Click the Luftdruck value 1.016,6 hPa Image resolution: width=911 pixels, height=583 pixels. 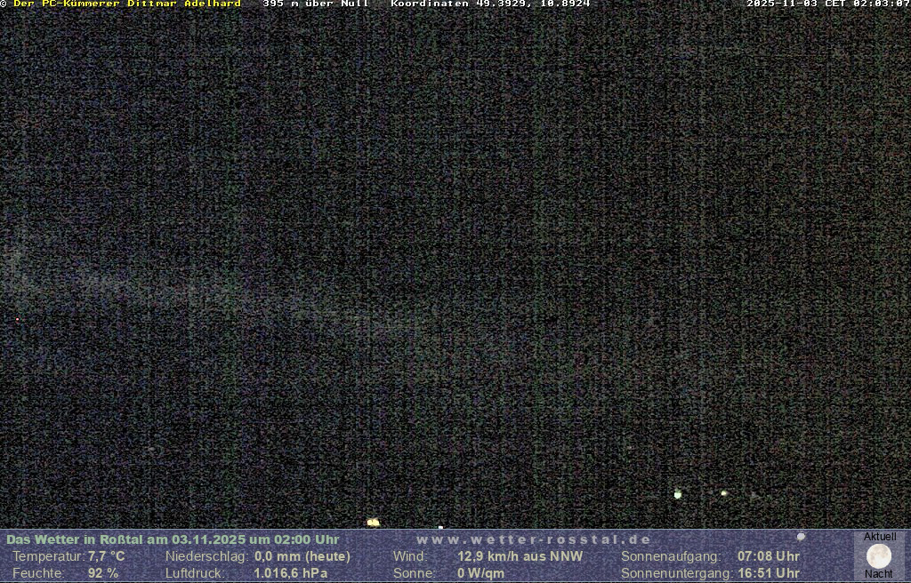click(x=291, y=573)
